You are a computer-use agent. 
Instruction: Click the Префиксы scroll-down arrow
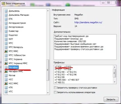point(114,82)
